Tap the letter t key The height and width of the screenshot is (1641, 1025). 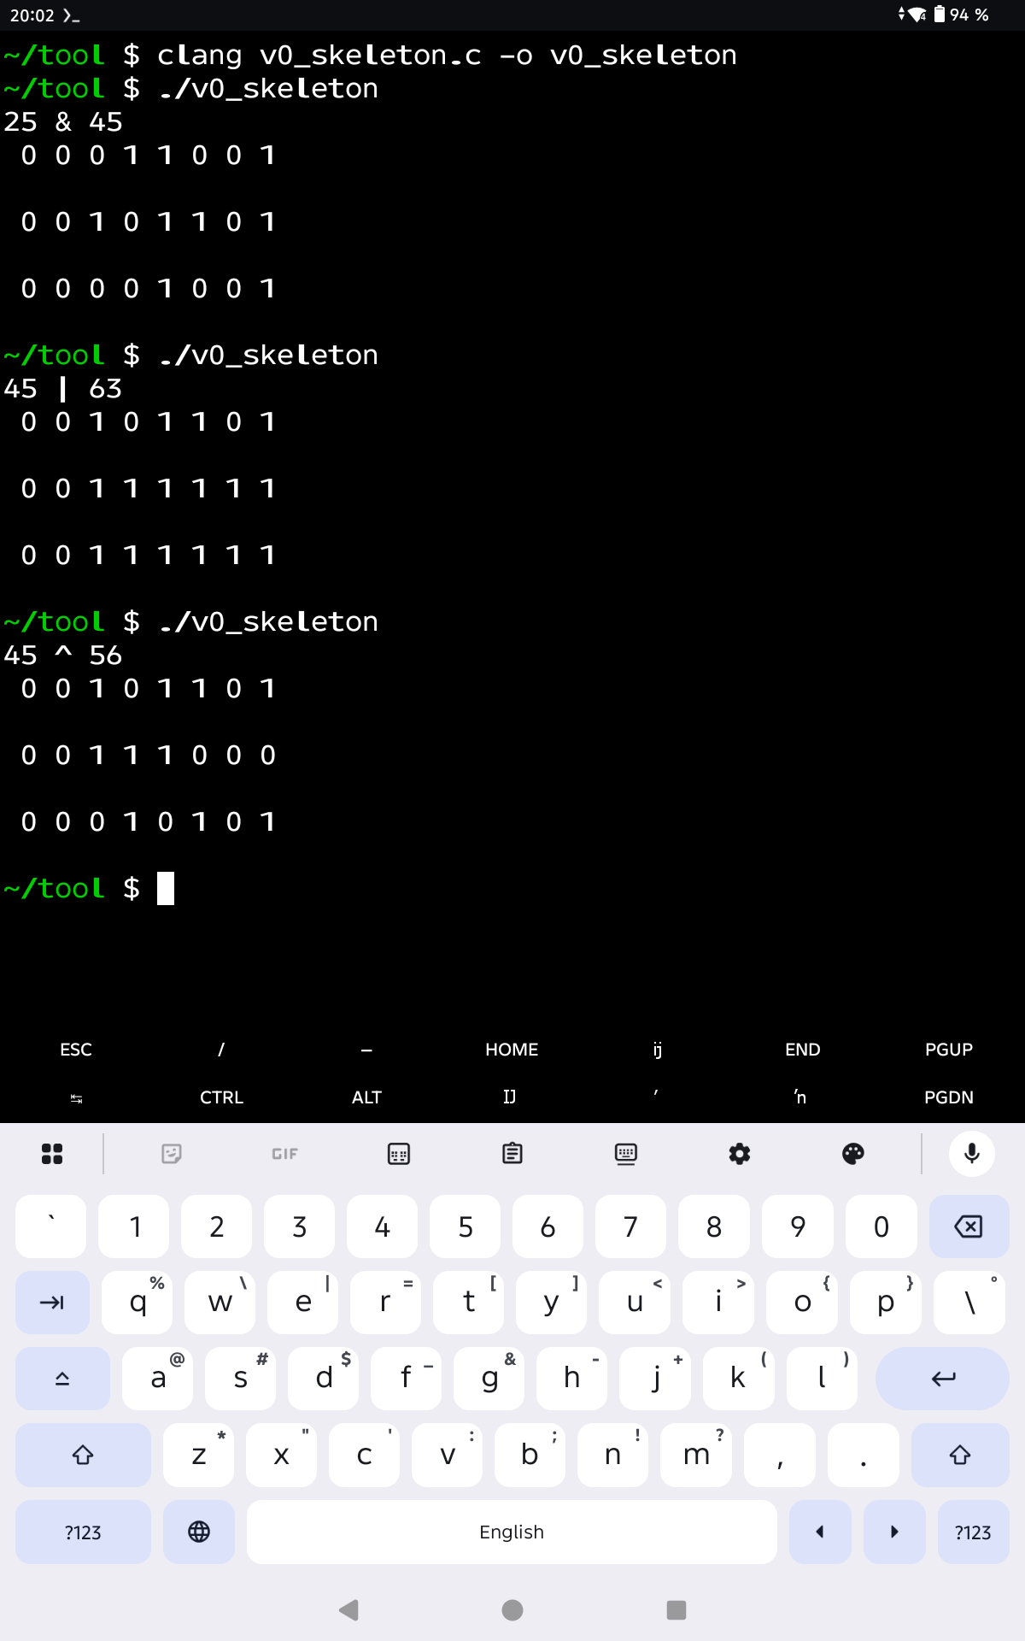[469, 1303]
